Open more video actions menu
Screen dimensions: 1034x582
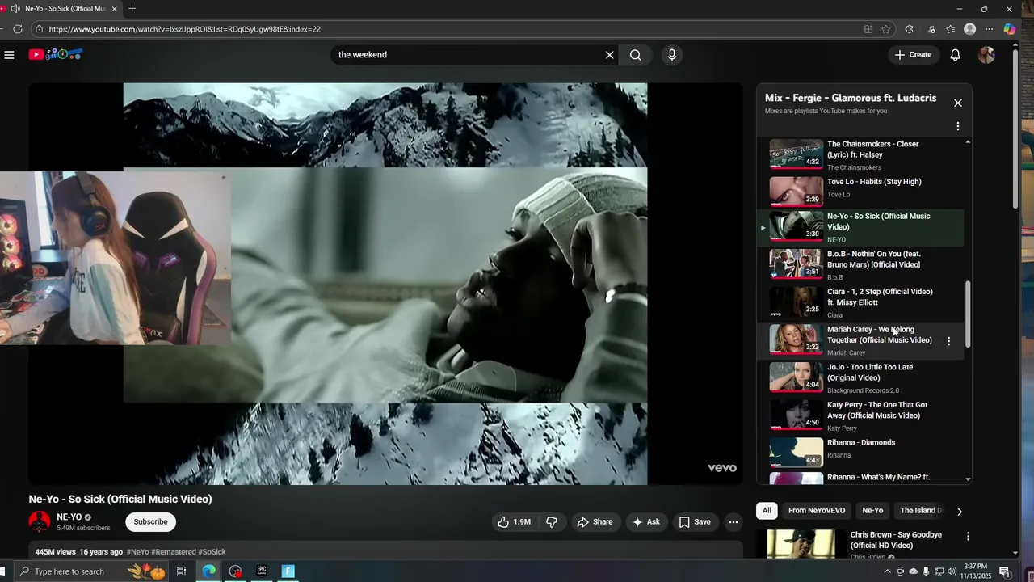tap(733, 522)
